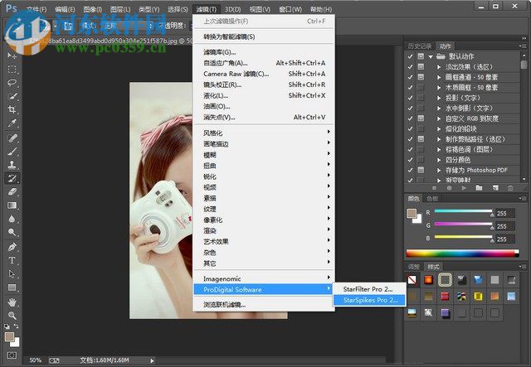Open the 窗口(W) menu

(290, 9)
